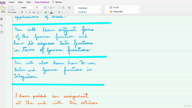
Task: Decrease the indent level
Action: pyautogui.click(x=59, y=7)
